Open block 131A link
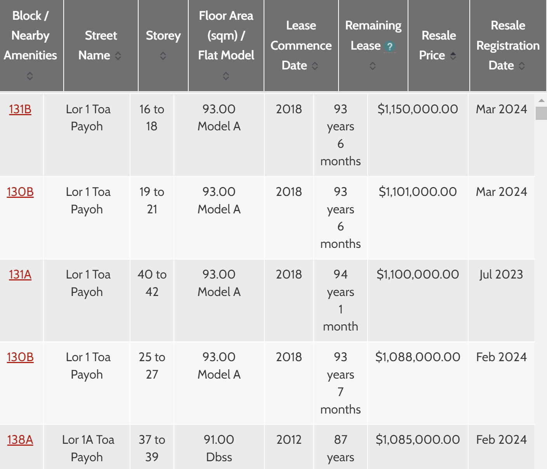This screenshot has height=469, width=547. coord(20,275)
